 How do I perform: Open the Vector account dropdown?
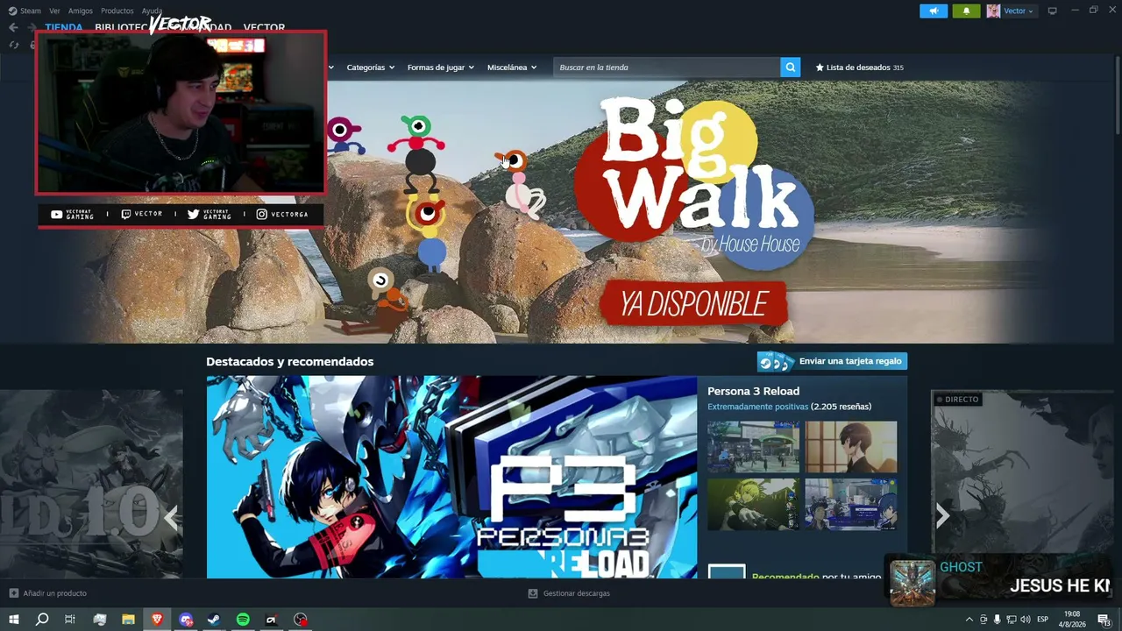point(1019,11)
